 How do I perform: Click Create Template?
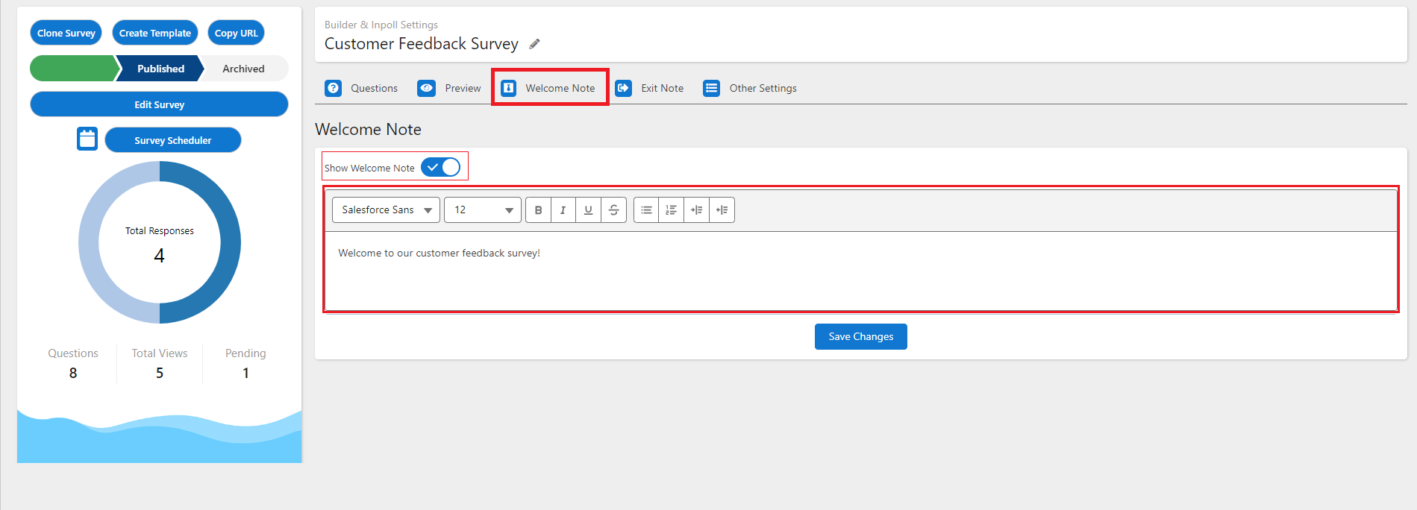[155, 33]
